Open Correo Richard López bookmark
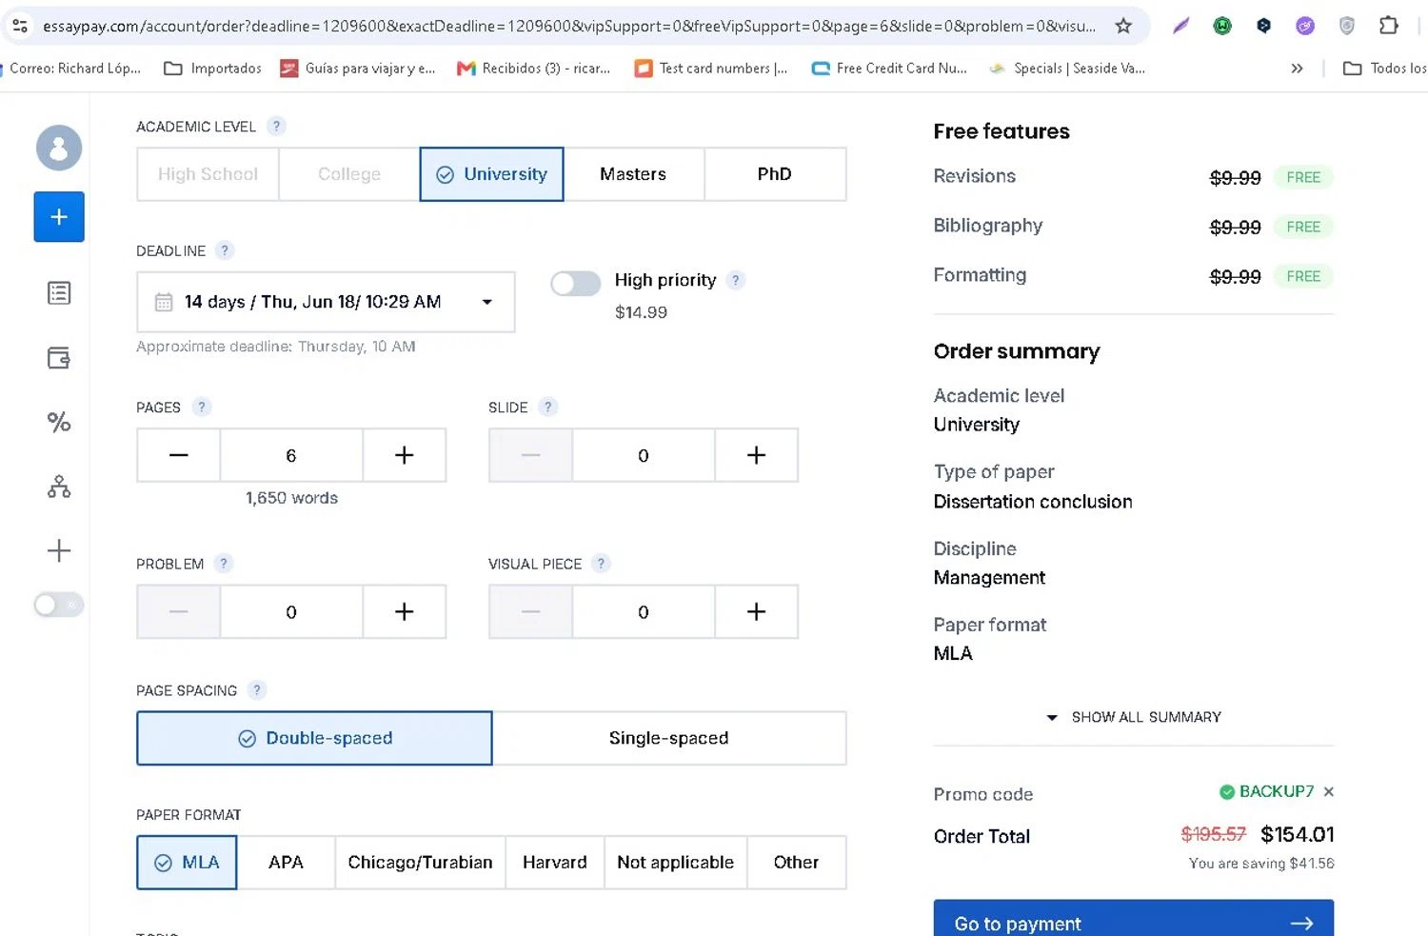 71,69
